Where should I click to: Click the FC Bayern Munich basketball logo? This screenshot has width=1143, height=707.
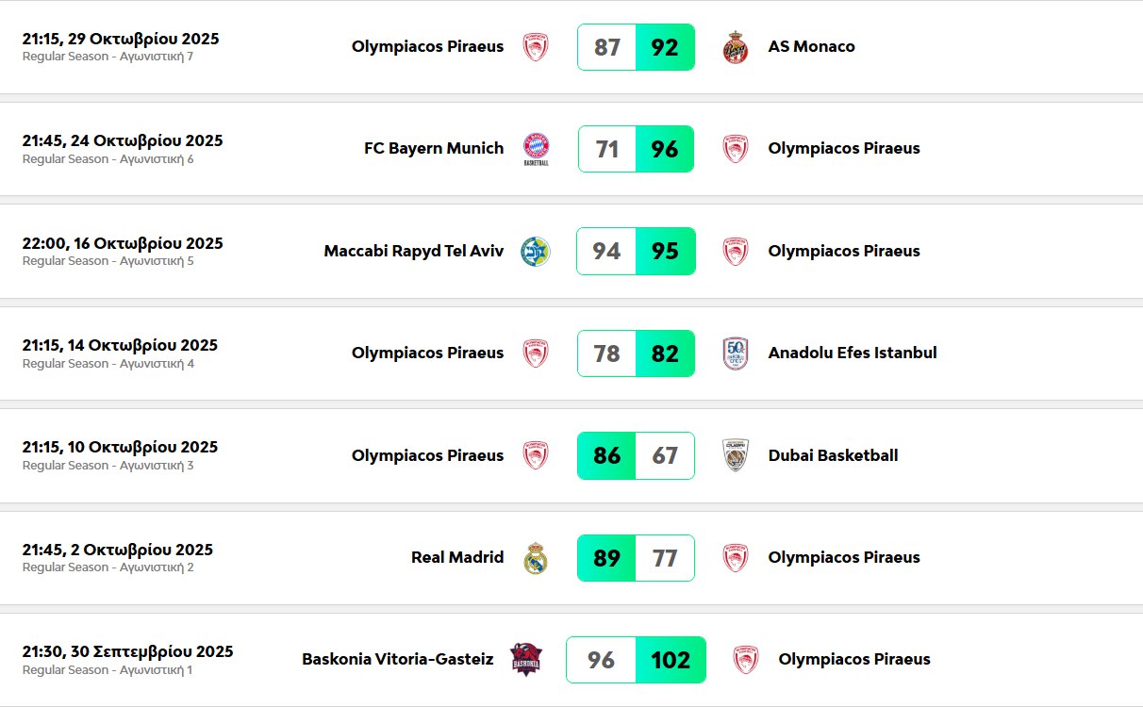[x=536, y=149]
